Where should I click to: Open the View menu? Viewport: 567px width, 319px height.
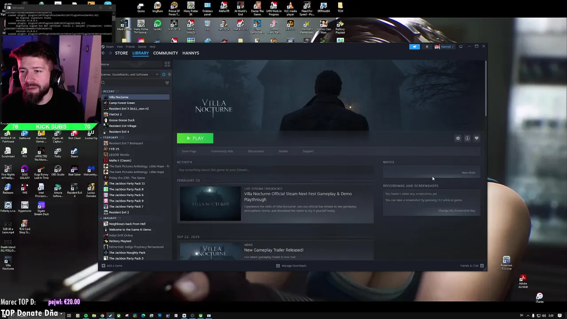[x=120, y=47]
